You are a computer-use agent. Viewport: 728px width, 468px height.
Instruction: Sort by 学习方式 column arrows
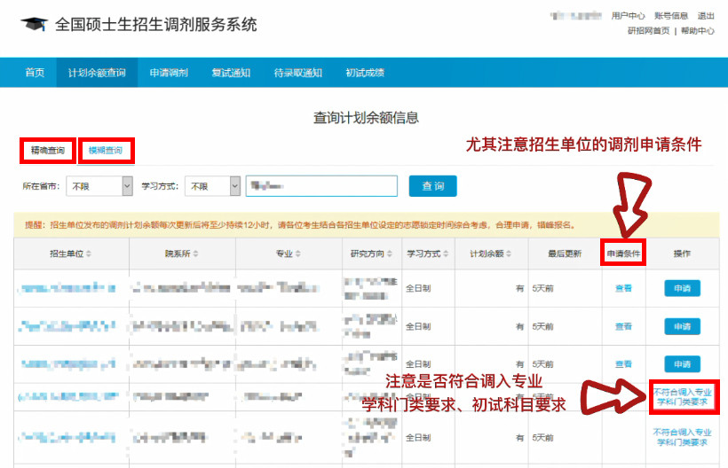point(446,253)
